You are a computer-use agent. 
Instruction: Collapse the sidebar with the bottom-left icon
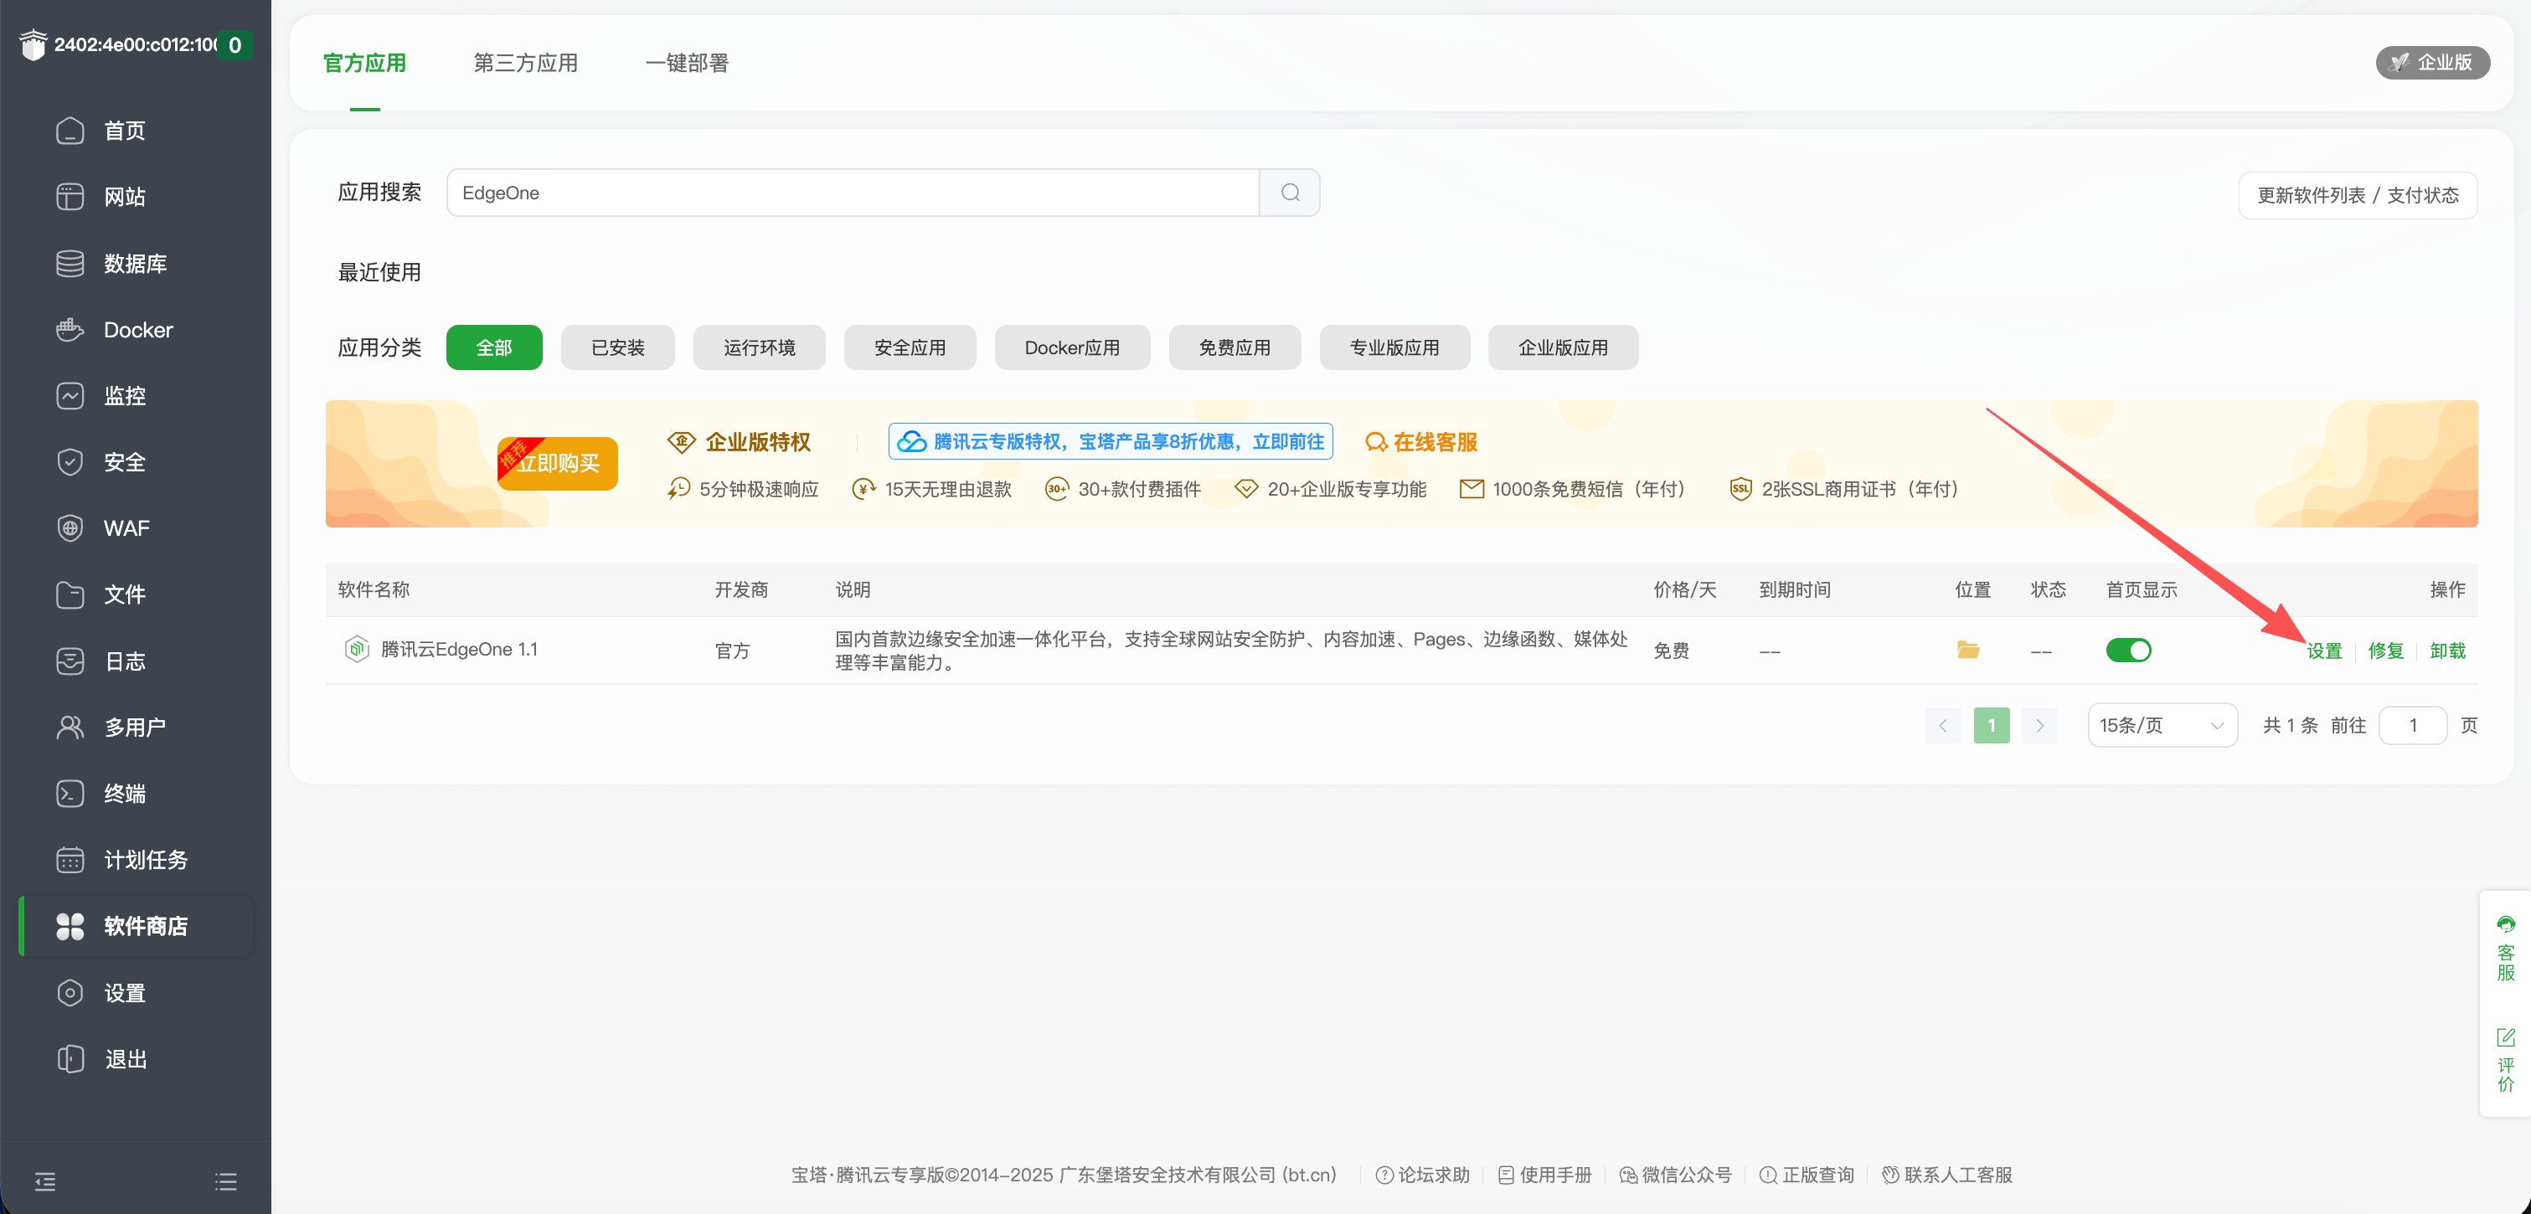pos(44,1180)
